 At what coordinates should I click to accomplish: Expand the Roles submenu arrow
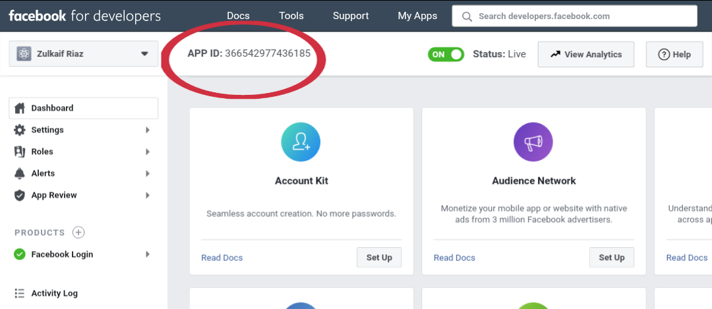pyautogui.click(x=148, y=152)
